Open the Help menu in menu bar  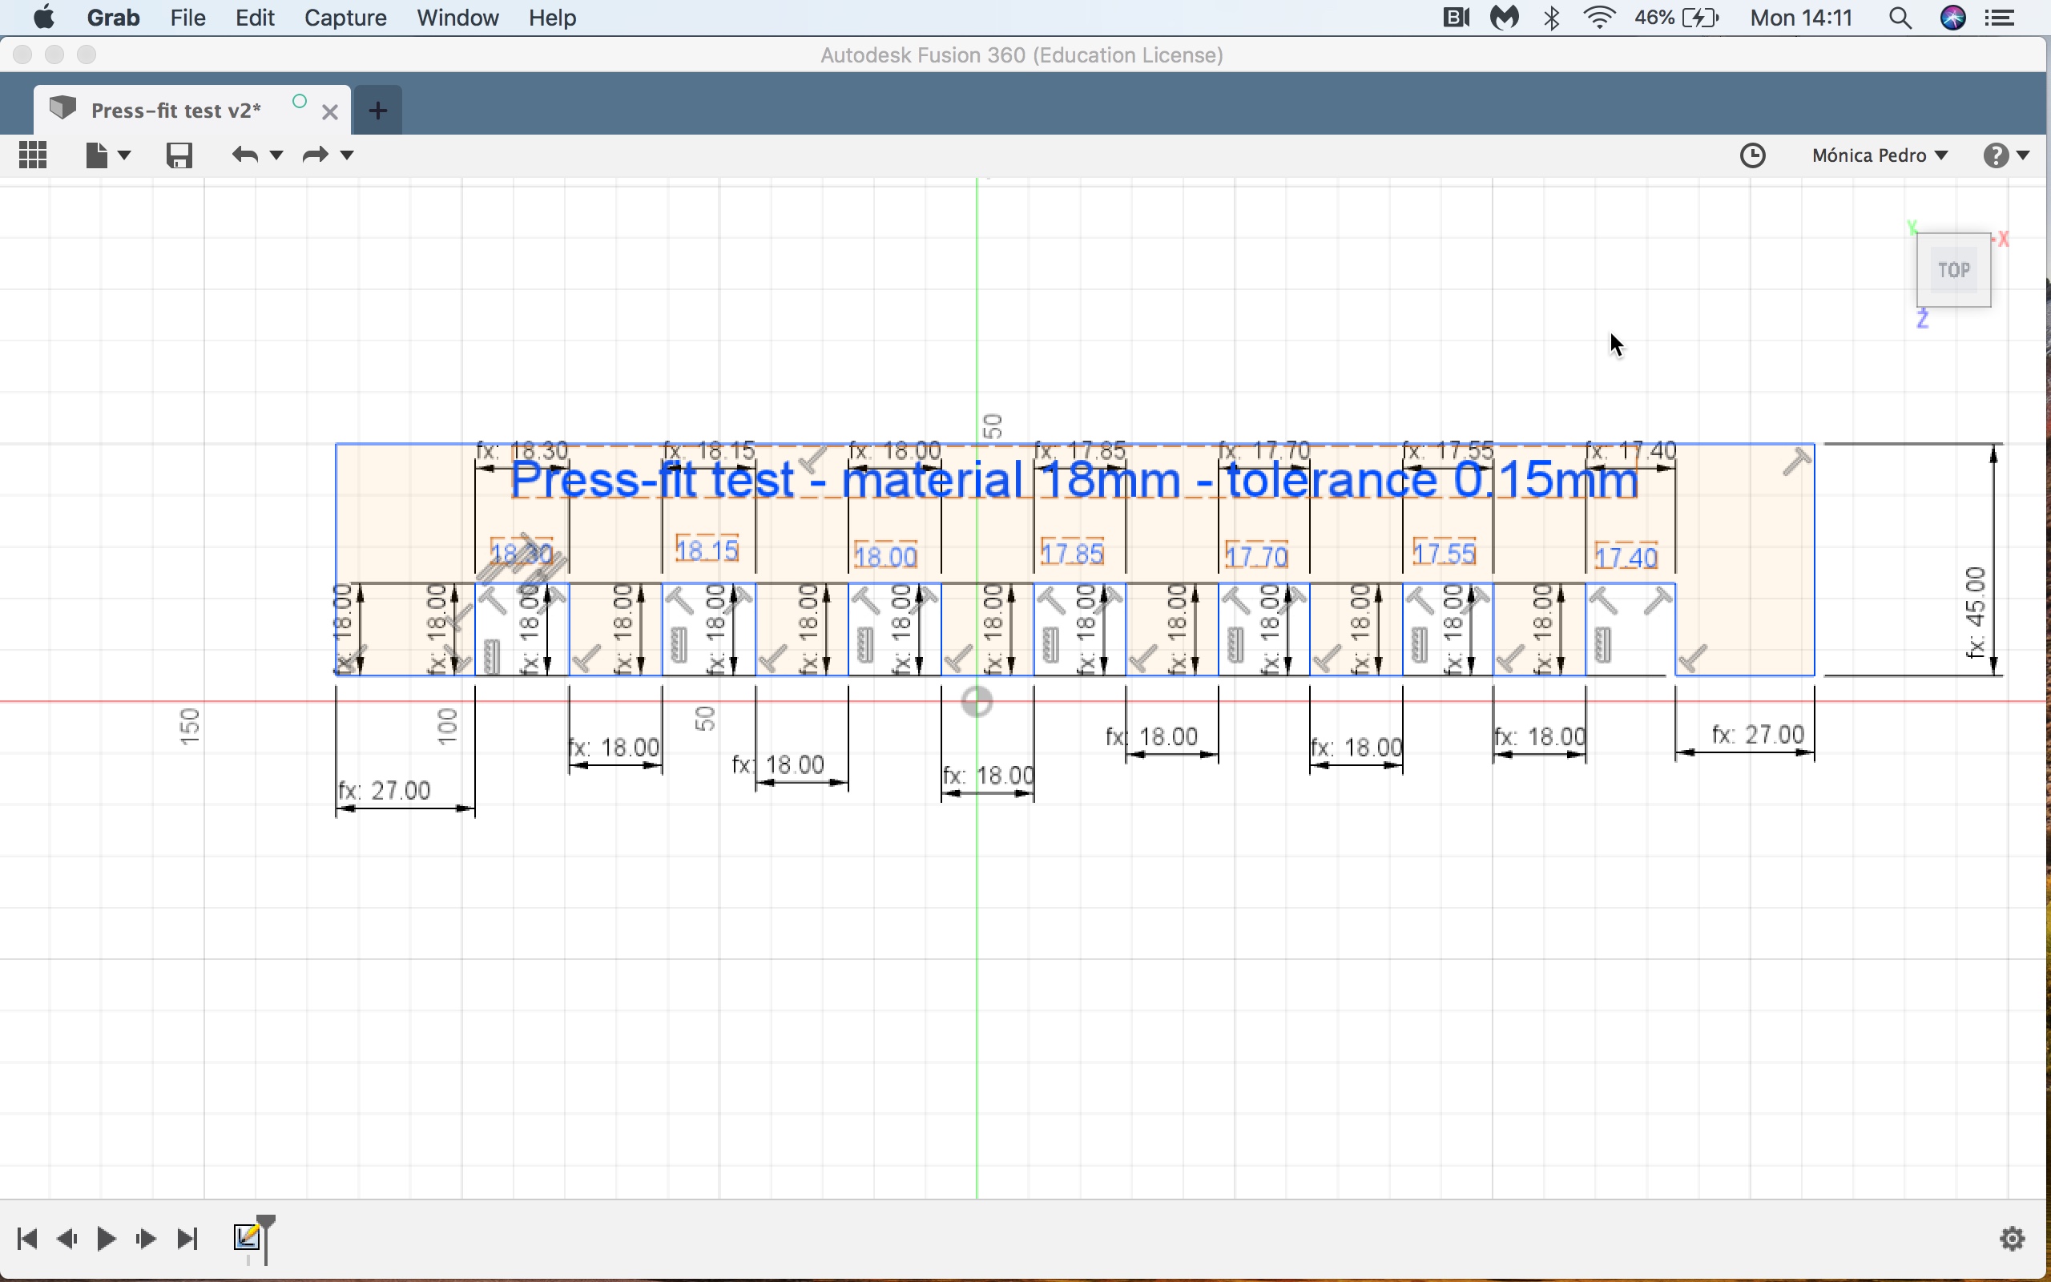click(x=552, y=18)
